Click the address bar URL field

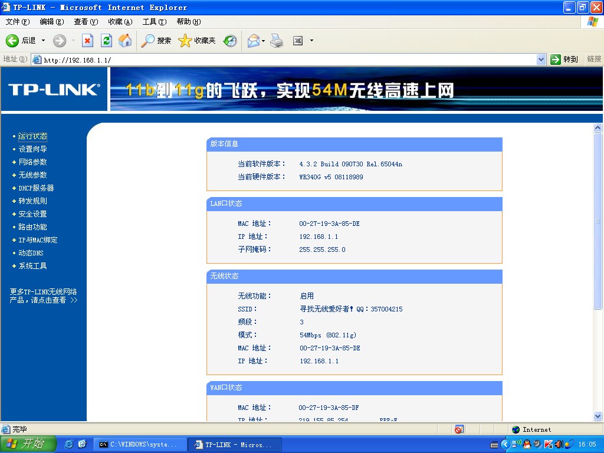click(x=289, y=60)
